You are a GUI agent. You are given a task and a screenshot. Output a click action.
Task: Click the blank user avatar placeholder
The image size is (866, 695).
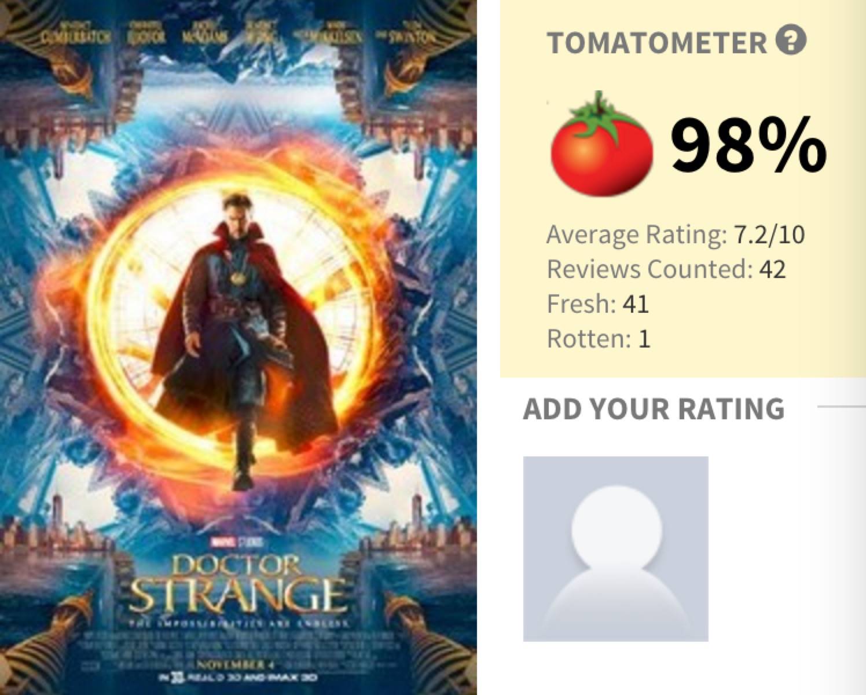(615, 548)
